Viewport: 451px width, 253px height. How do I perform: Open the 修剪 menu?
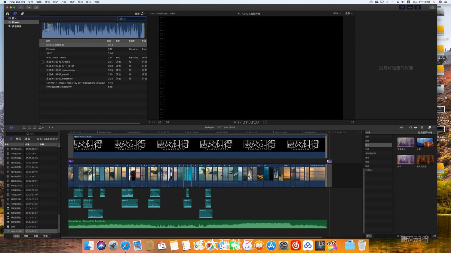47,2
